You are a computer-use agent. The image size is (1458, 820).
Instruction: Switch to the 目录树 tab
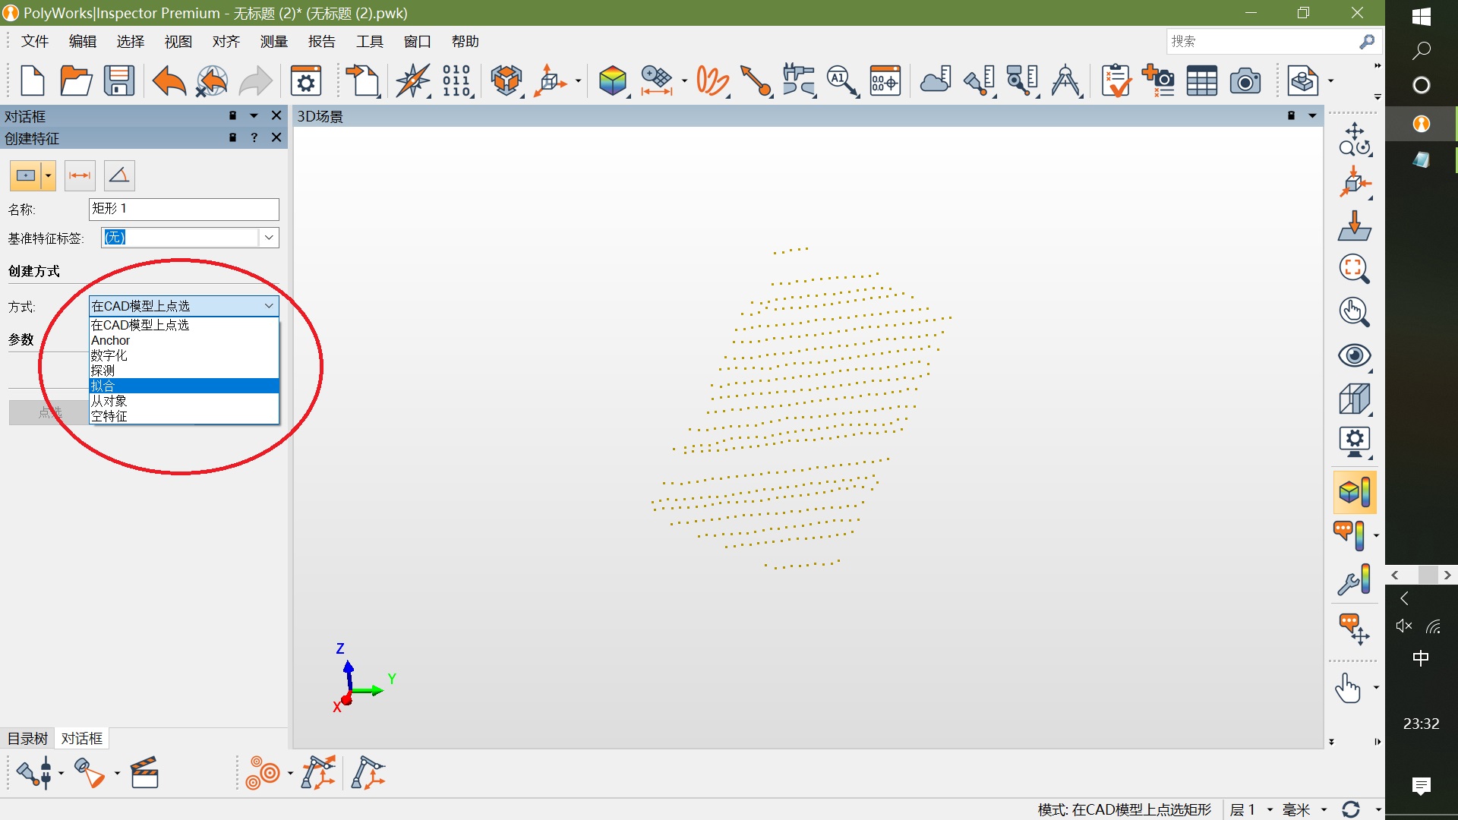coord(27,738)
